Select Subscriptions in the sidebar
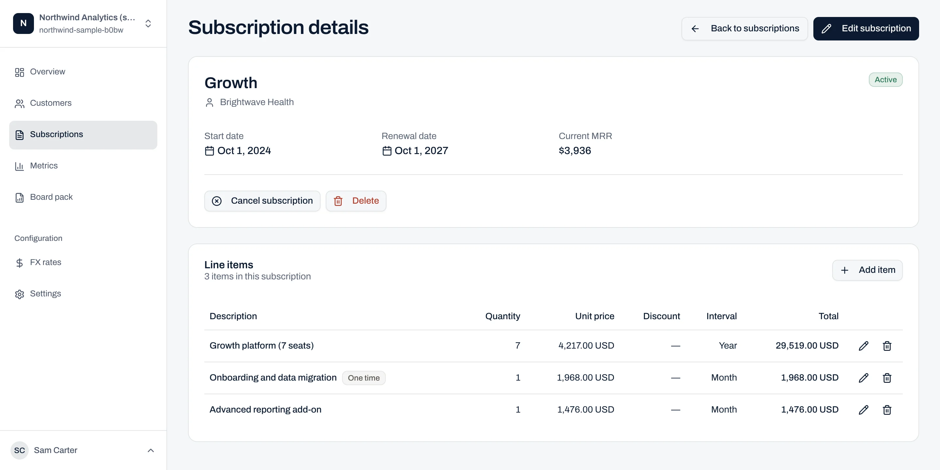This screenshot has height=470, width=940. pyautogui.click(x=83, y=135)
